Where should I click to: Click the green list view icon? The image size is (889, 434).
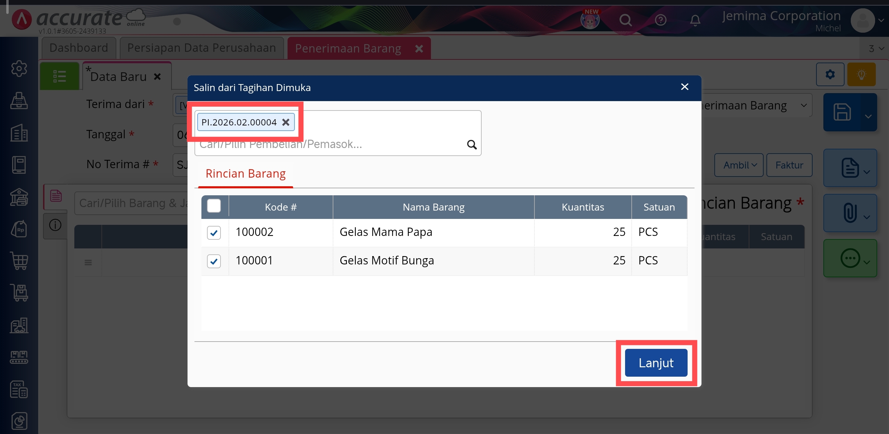point(59,76)
